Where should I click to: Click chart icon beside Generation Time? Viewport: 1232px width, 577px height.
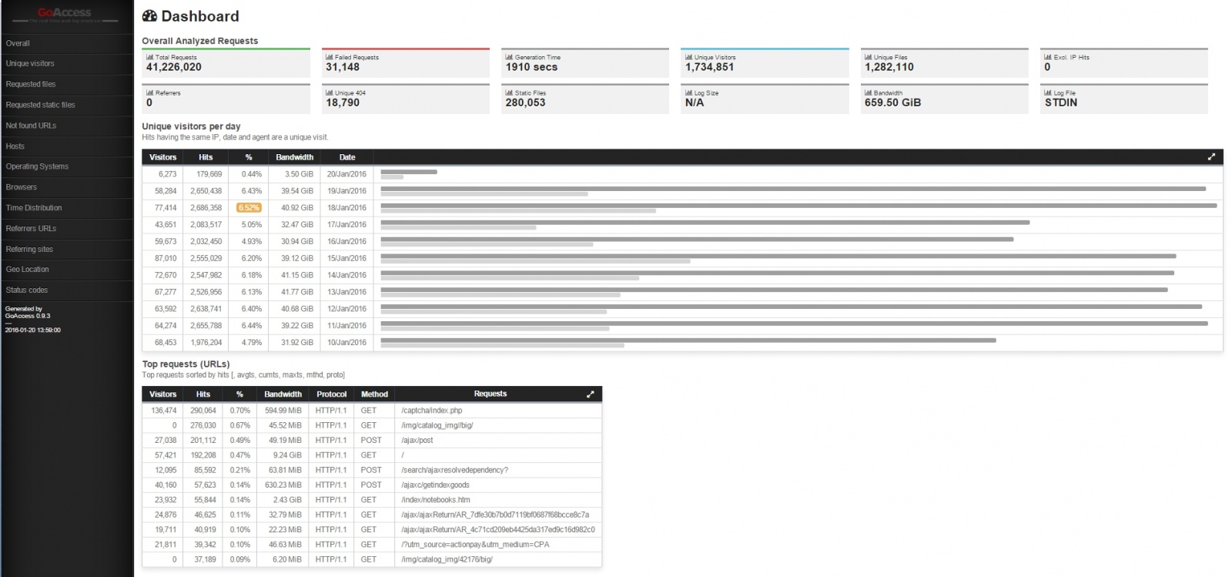click(x=509, y=57)
